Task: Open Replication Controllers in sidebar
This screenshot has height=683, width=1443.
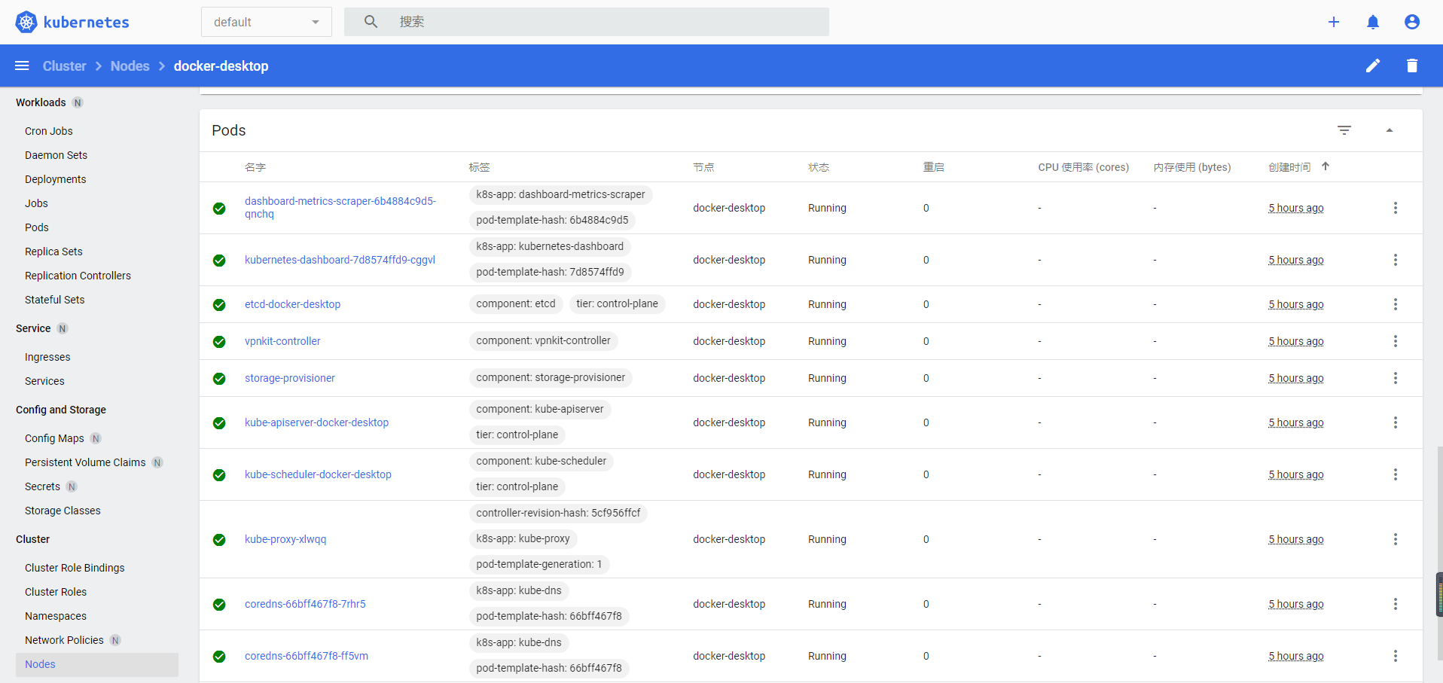Action: pyautogui.click(x=78, y=276)
